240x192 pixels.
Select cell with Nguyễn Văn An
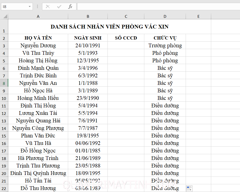pos(38,83)
